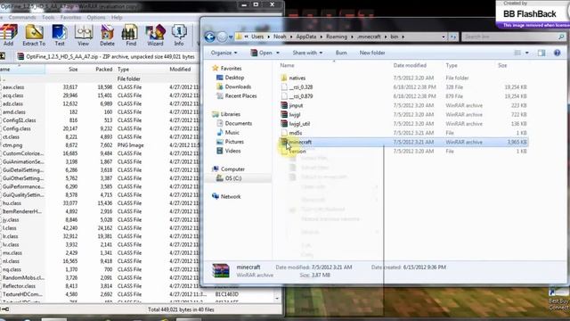Click WinRAR up-one-level toolbar icon
Viewport: 570px width, 321px height.
(x=2, y=56)
